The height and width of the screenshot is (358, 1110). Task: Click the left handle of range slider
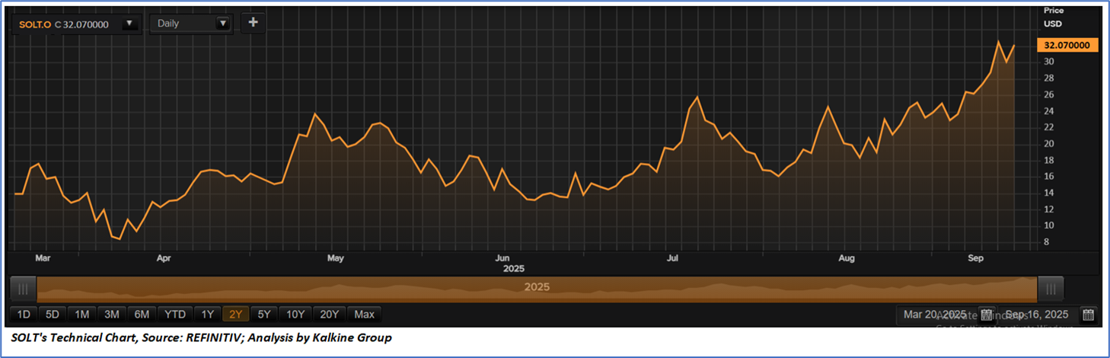(23, 287)
